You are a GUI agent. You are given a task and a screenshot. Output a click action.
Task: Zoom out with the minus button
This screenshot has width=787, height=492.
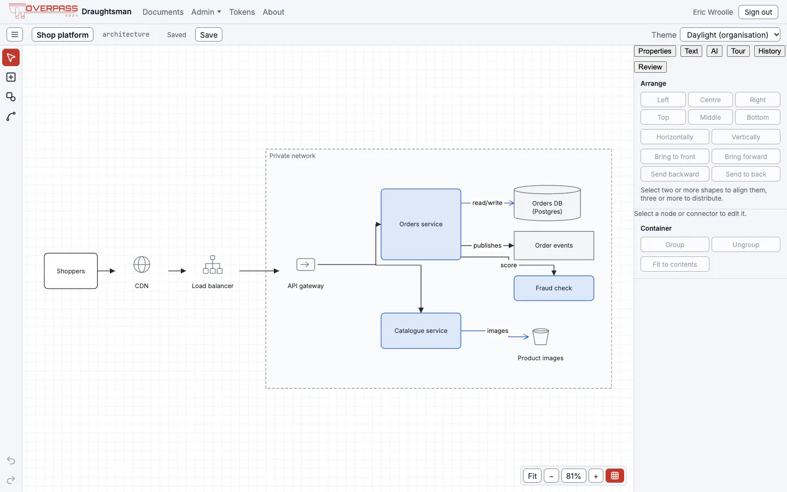click(551, 476)
